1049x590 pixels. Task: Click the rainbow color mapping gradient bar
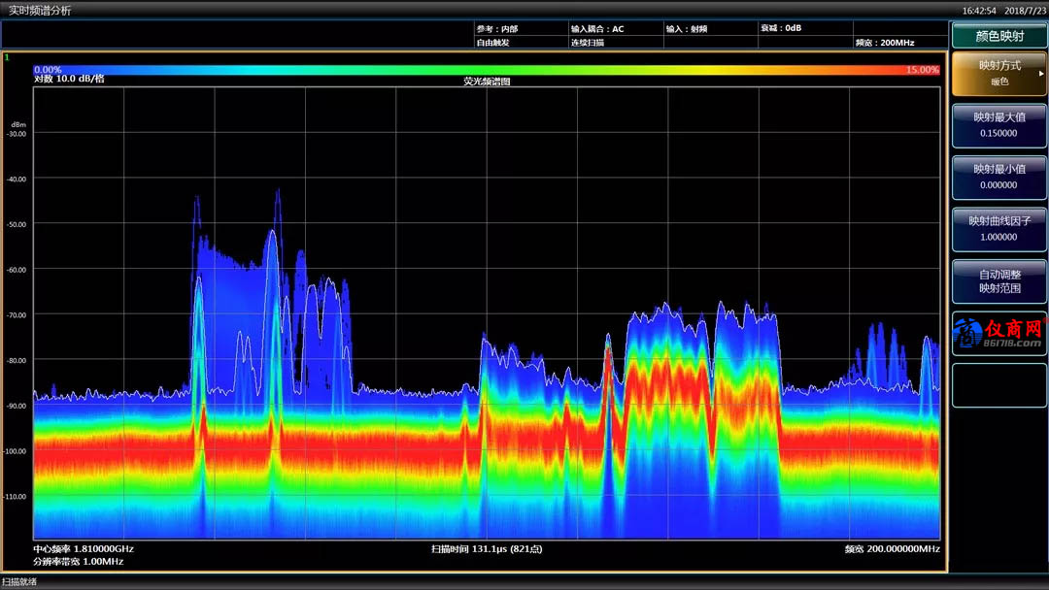pyautogui.click(x=487, y=70)
